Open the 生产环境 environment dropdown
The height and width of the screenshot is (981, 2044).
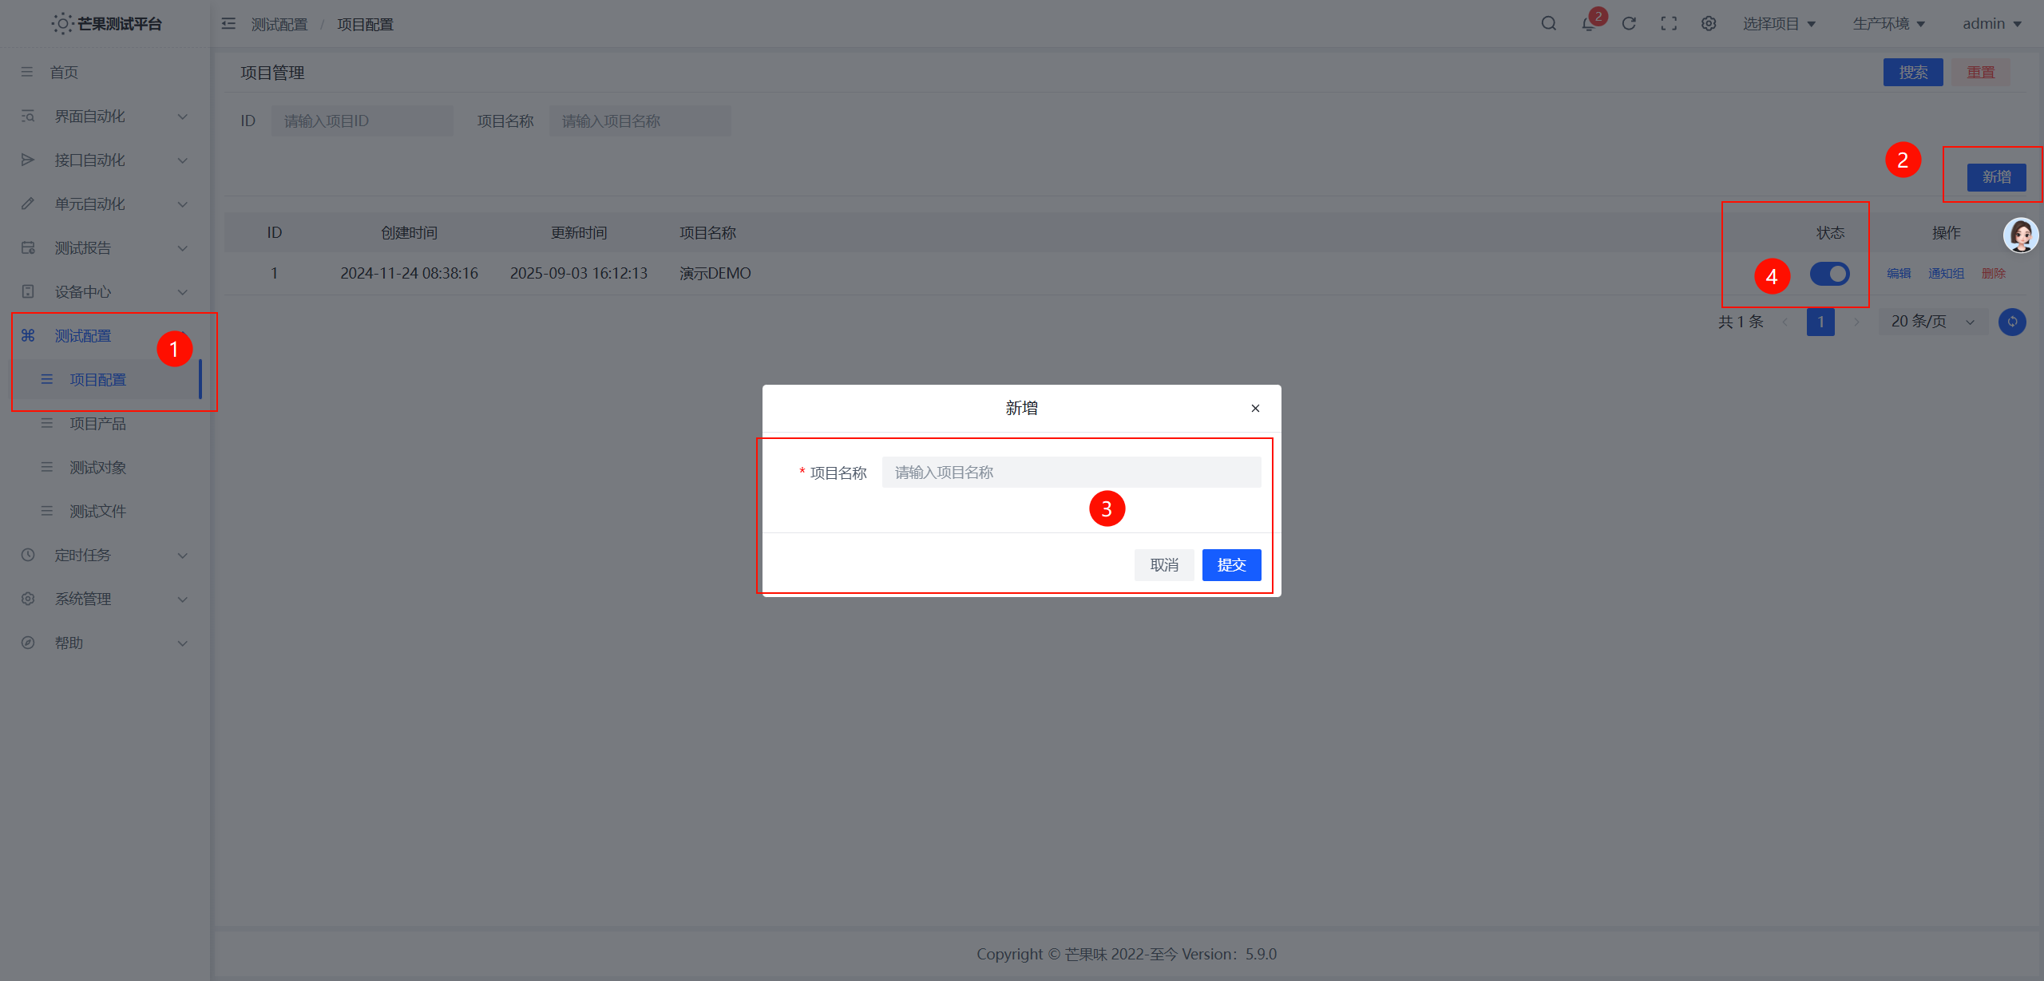tap(1887, 23)
